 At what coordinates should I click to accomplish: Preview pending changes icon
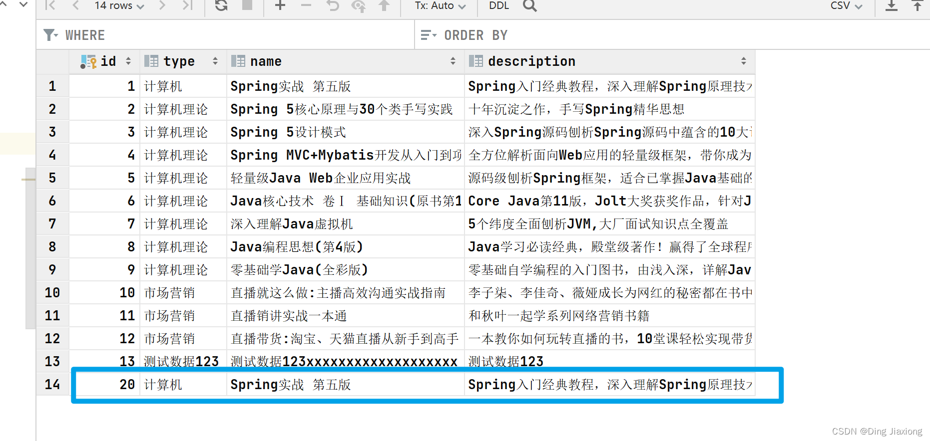pos(358,5)
